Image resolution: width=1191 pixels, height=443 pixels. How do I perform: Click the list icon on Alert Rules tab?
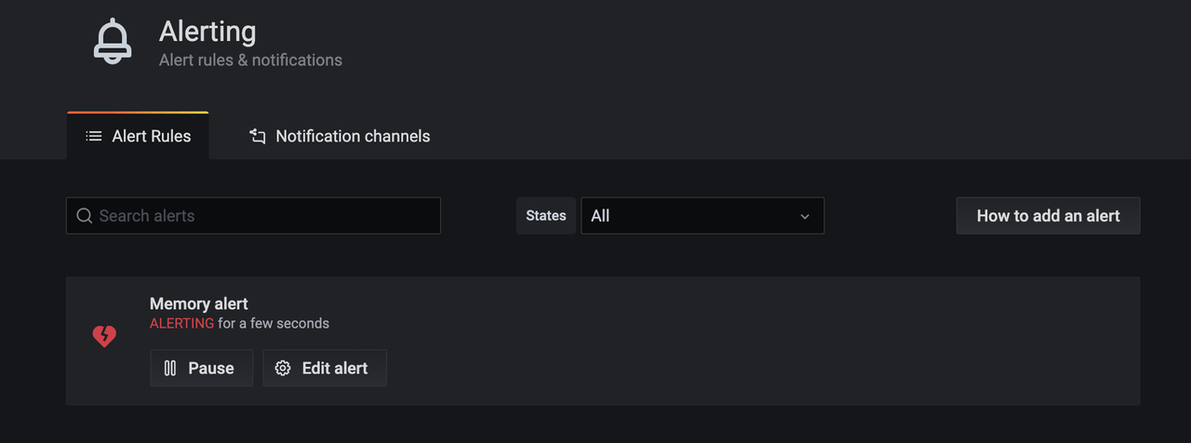pyautogui.click(x=94, y=136)
